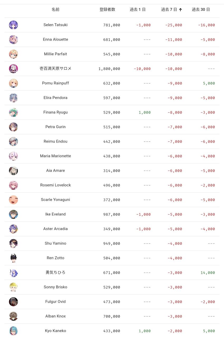Click Selen Tatsuki's avatar icon

pyautogui.click(x=13, y=25)
